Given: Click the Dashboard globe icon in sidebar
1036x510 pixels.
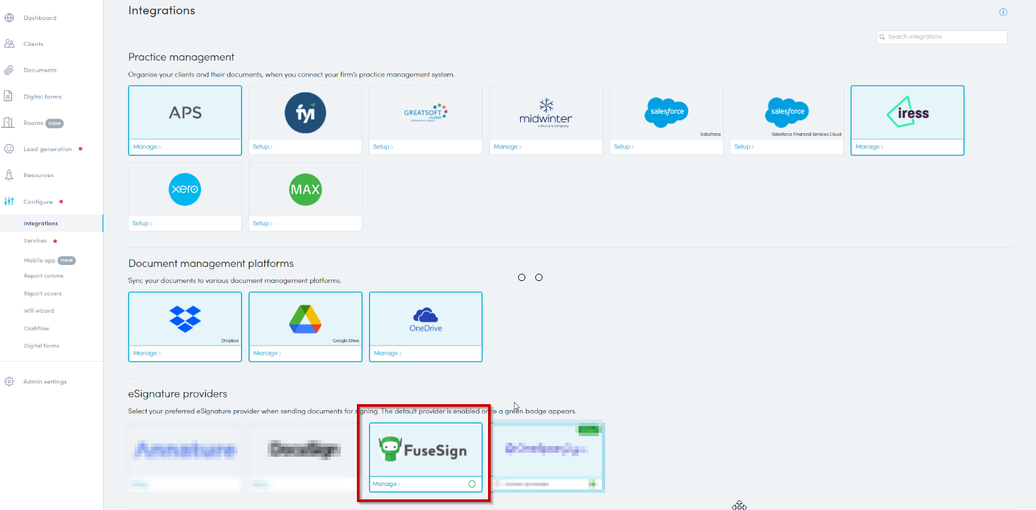Looking at the screenshot, I should (x=9, y=18).
